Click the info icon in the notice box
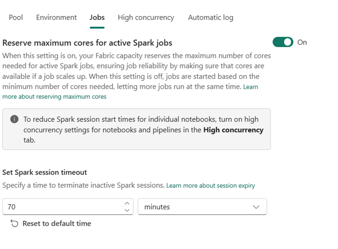 pos(14,119)
